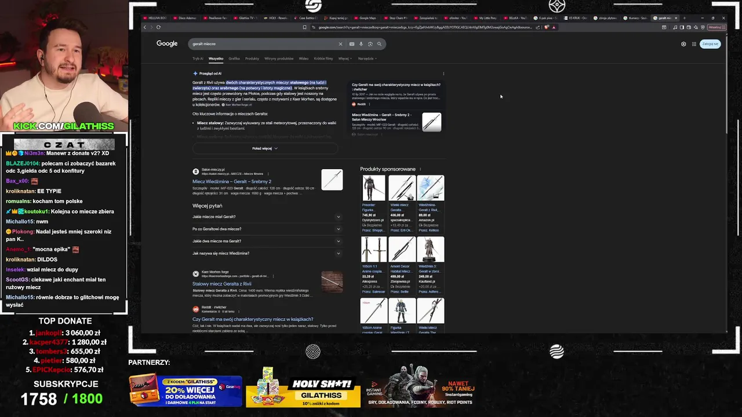Open info menu beside Produkty sponsorowane
This screenshot has height=417, width=742.
pos(420,169)
